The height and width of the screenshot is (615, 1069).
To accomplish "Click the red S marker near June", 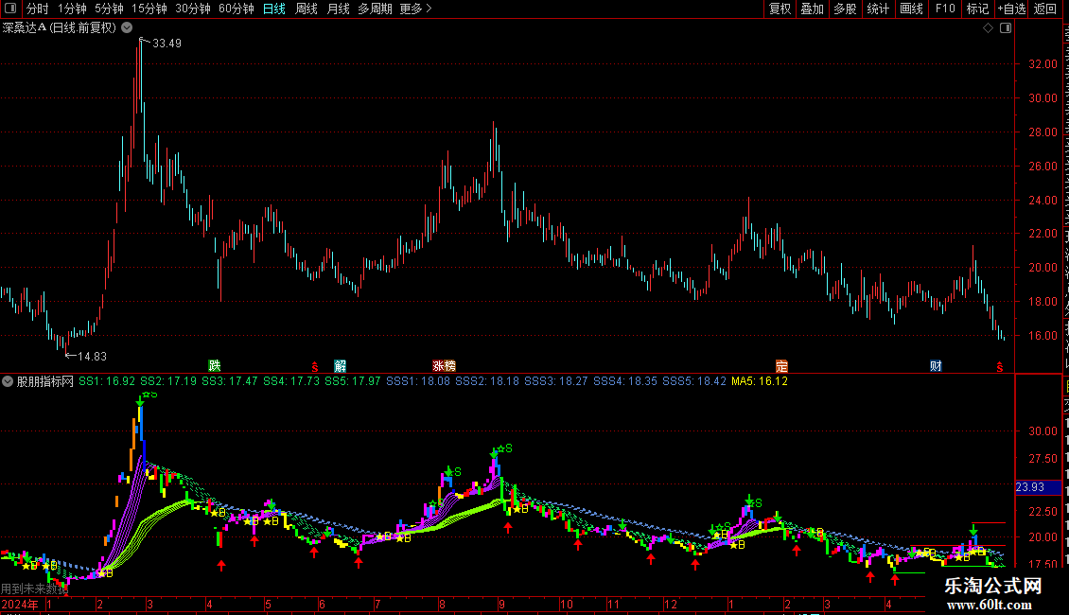I will [x=314, y=367].
